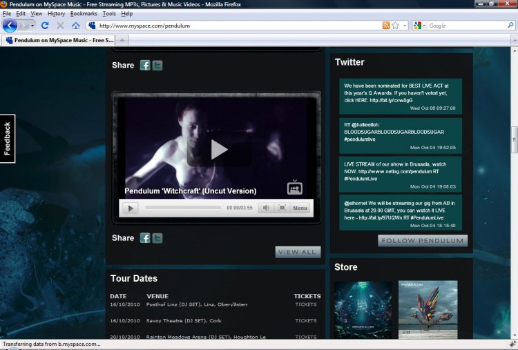The width and height of the screenshot is (518, 350).
Task: Click the Stop loading X icon
Action: (60, 26)
